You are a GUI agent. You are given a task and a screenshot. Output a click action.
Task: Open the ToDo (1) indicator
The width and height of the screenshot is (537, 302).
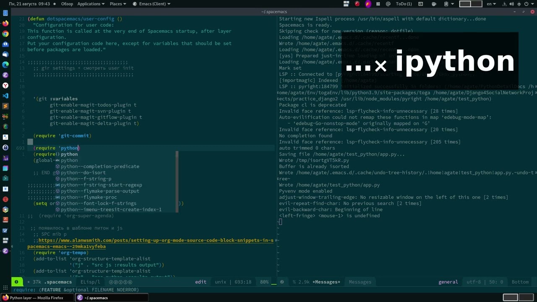coord(404,4)
